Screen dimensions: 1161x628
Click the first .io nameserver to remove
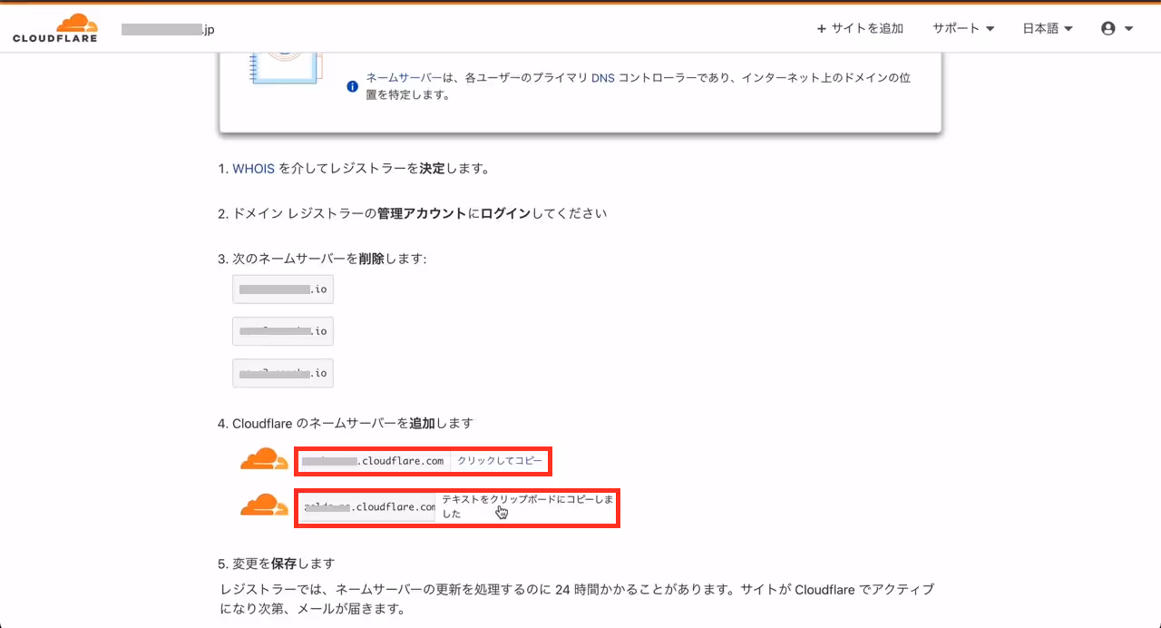(283, 289)
